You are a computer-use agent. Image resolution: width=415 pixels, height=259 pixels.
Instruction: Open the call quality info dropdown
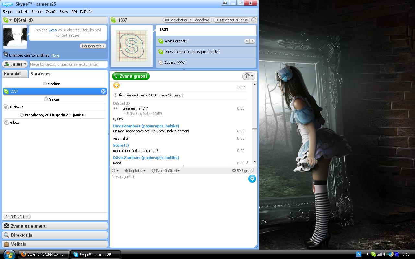[x=249, y=76]
